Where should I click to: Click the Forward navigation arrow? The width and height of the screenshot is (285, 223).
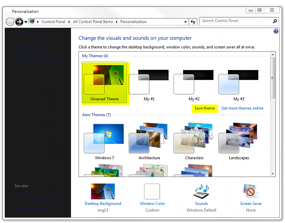pos(19,22)
